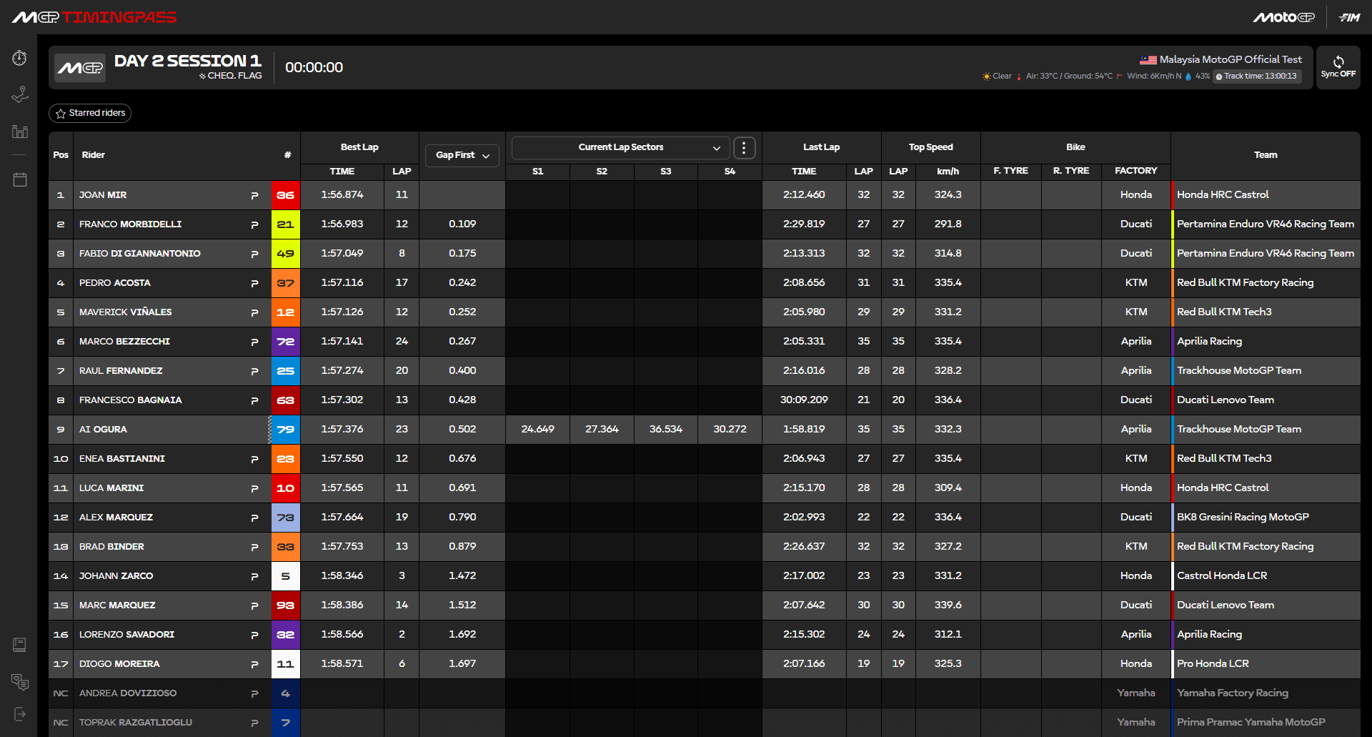Toggle the Sync OFF button
Viewport: 1372px width, 737px height.
click(1338, 67)
